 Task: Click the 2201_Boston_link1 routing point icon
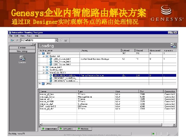[x=51, y=62]
